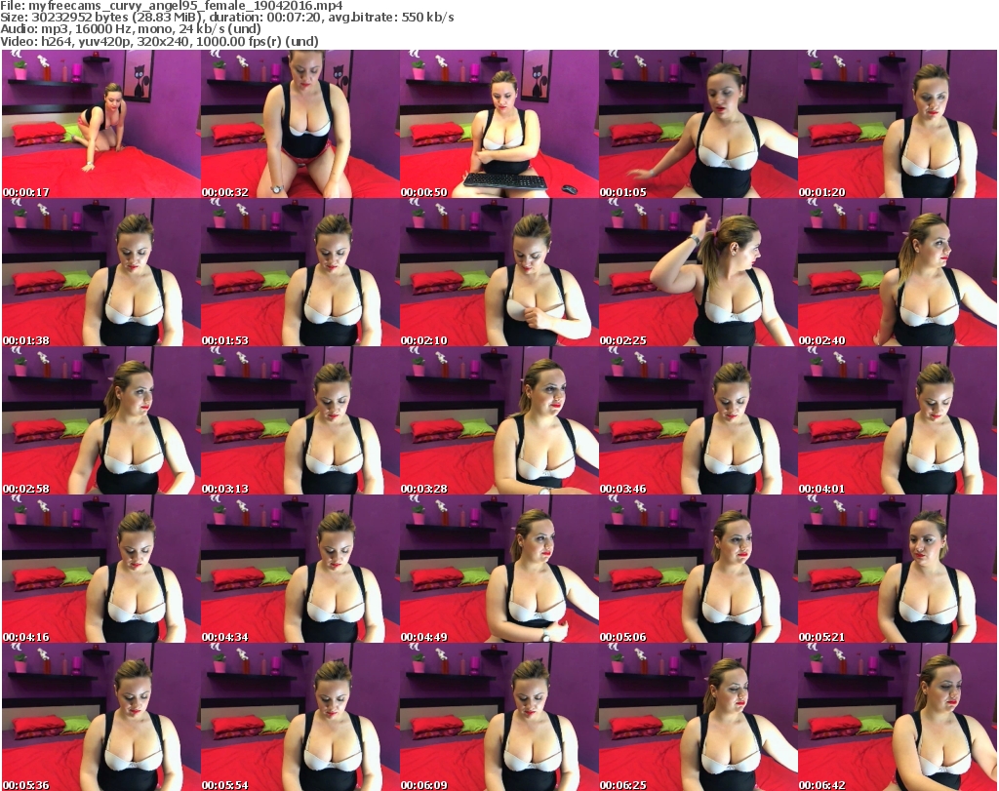Open the frame stamped 00:02:25
This screenshot has height=791, width=999.
(699, 272)
